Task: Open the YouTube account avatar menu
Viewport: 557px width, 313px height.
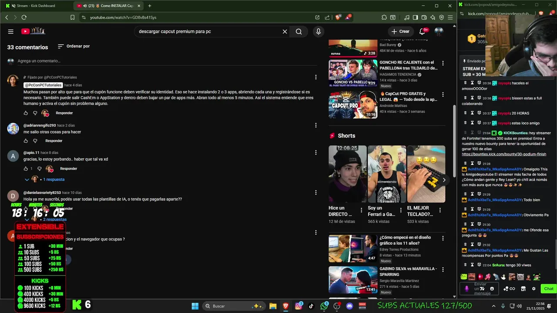Action: (x=439, y=31)
